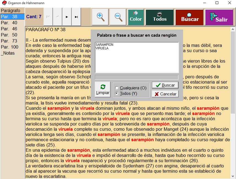Image resolution: width=236 pixels, height=179 pixels.
Task: Jump to the last paragraph result
Action: (76, 17)
